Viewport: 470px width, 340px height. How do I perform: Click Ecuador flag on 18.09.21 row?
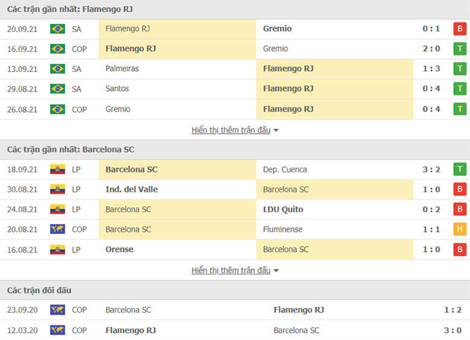[58, 169]
